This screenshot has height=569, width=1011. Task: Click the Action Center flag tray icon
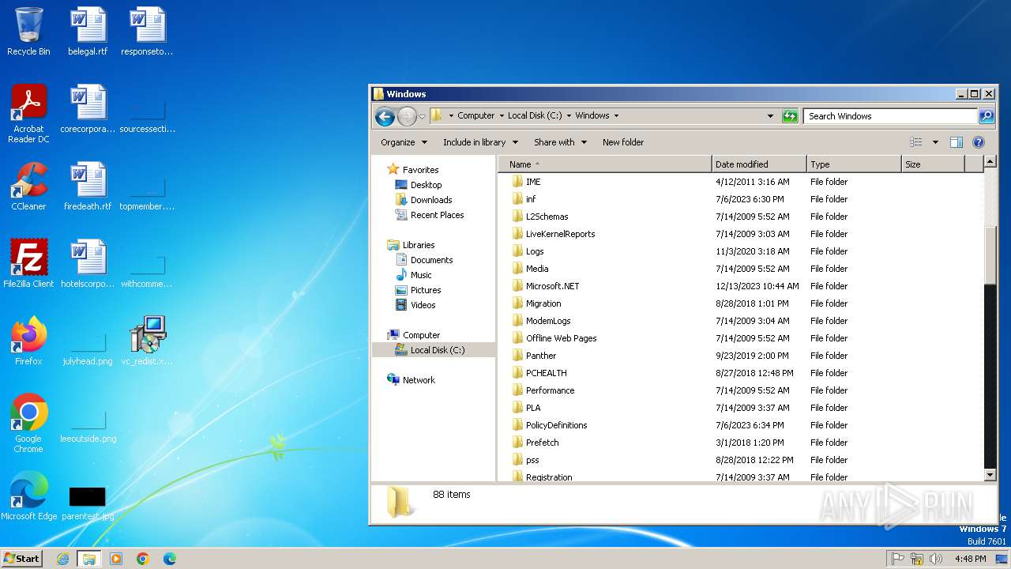pyautogui.click(x=897, y=559)
